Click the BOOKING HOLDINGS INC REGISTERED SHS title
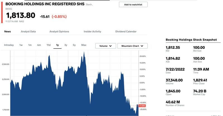Screen dimensions: 223x116 (45, 4)
